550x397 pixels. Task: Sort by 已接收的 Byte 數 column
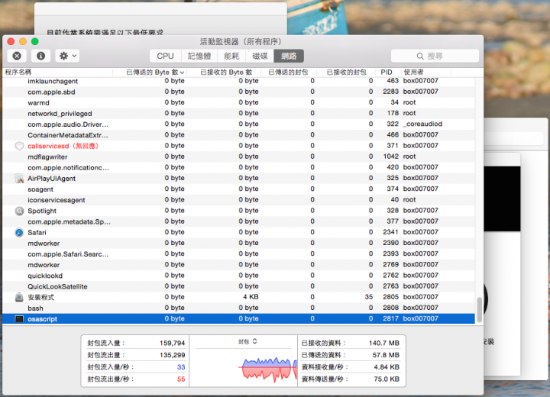coord(225,73)
